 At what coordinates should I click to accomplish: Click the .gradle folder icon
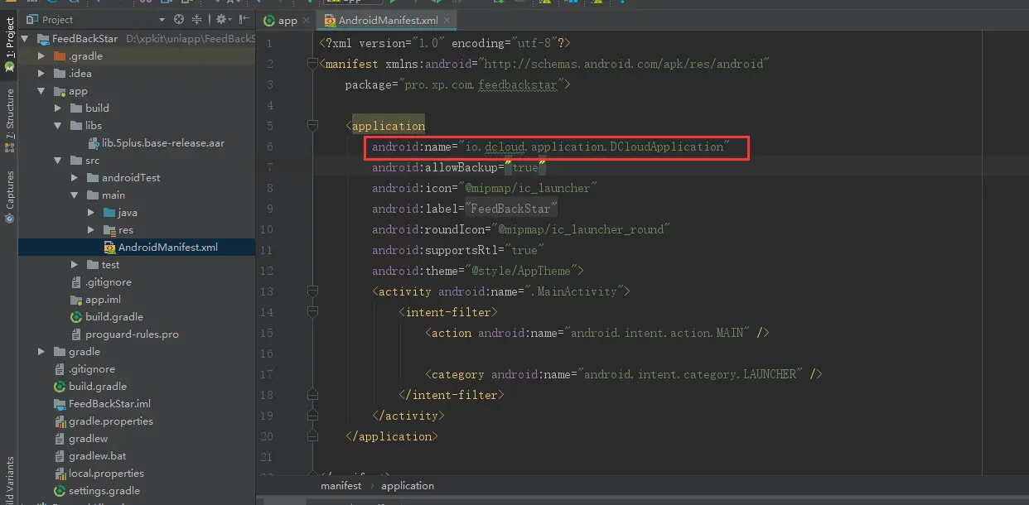59,56
